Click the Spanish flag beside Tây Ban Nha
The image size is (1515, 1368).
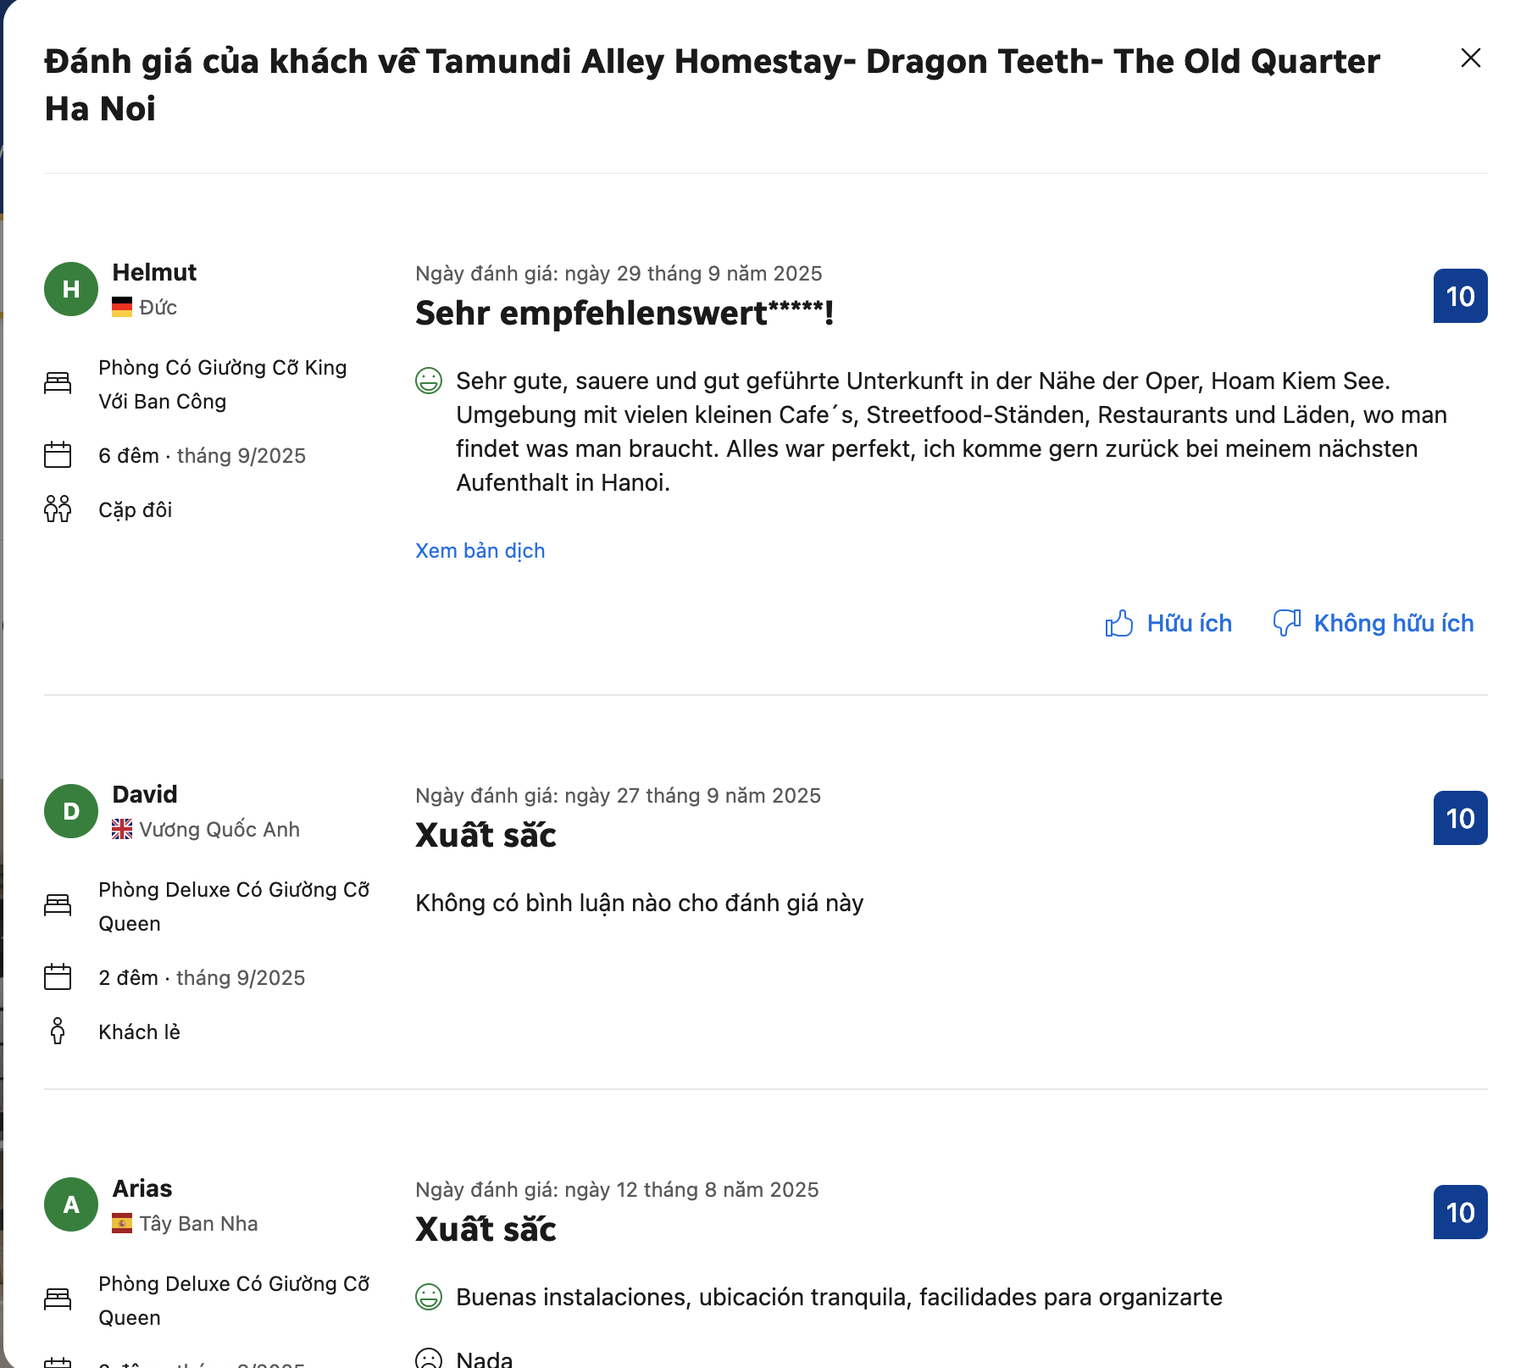coord(122,1223)
